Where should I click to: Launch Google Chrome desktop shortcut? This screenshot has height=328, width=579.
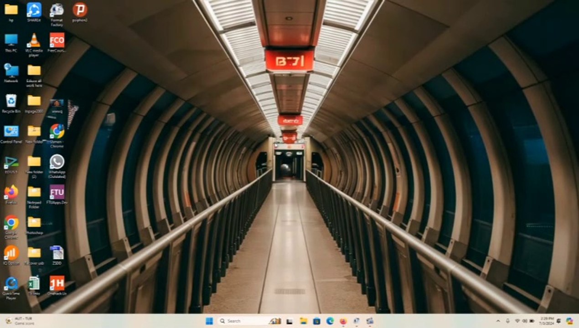coord(11,227)
